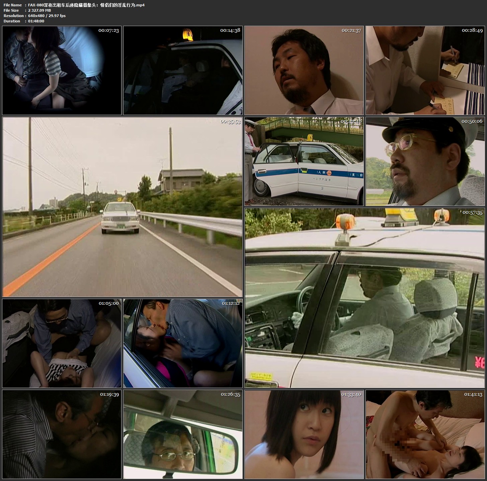Screen dimensions: 487x481
Task: Open the thumbnail timestamped 00:07:23
Action: pyautogui.click(x=62, y=71)
